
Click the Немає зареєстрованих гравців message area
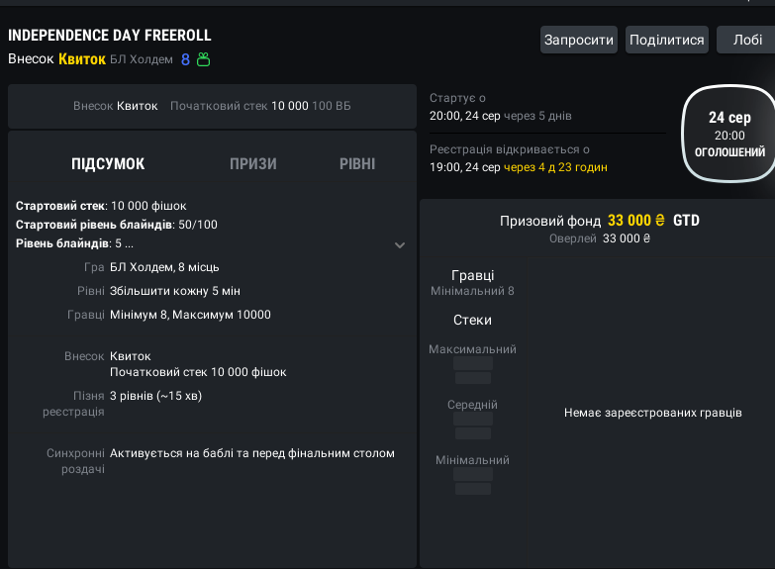[x=653, y=413]
